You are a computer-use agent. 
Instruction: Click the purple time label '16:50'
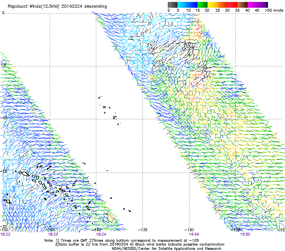(x=245, y=234)
